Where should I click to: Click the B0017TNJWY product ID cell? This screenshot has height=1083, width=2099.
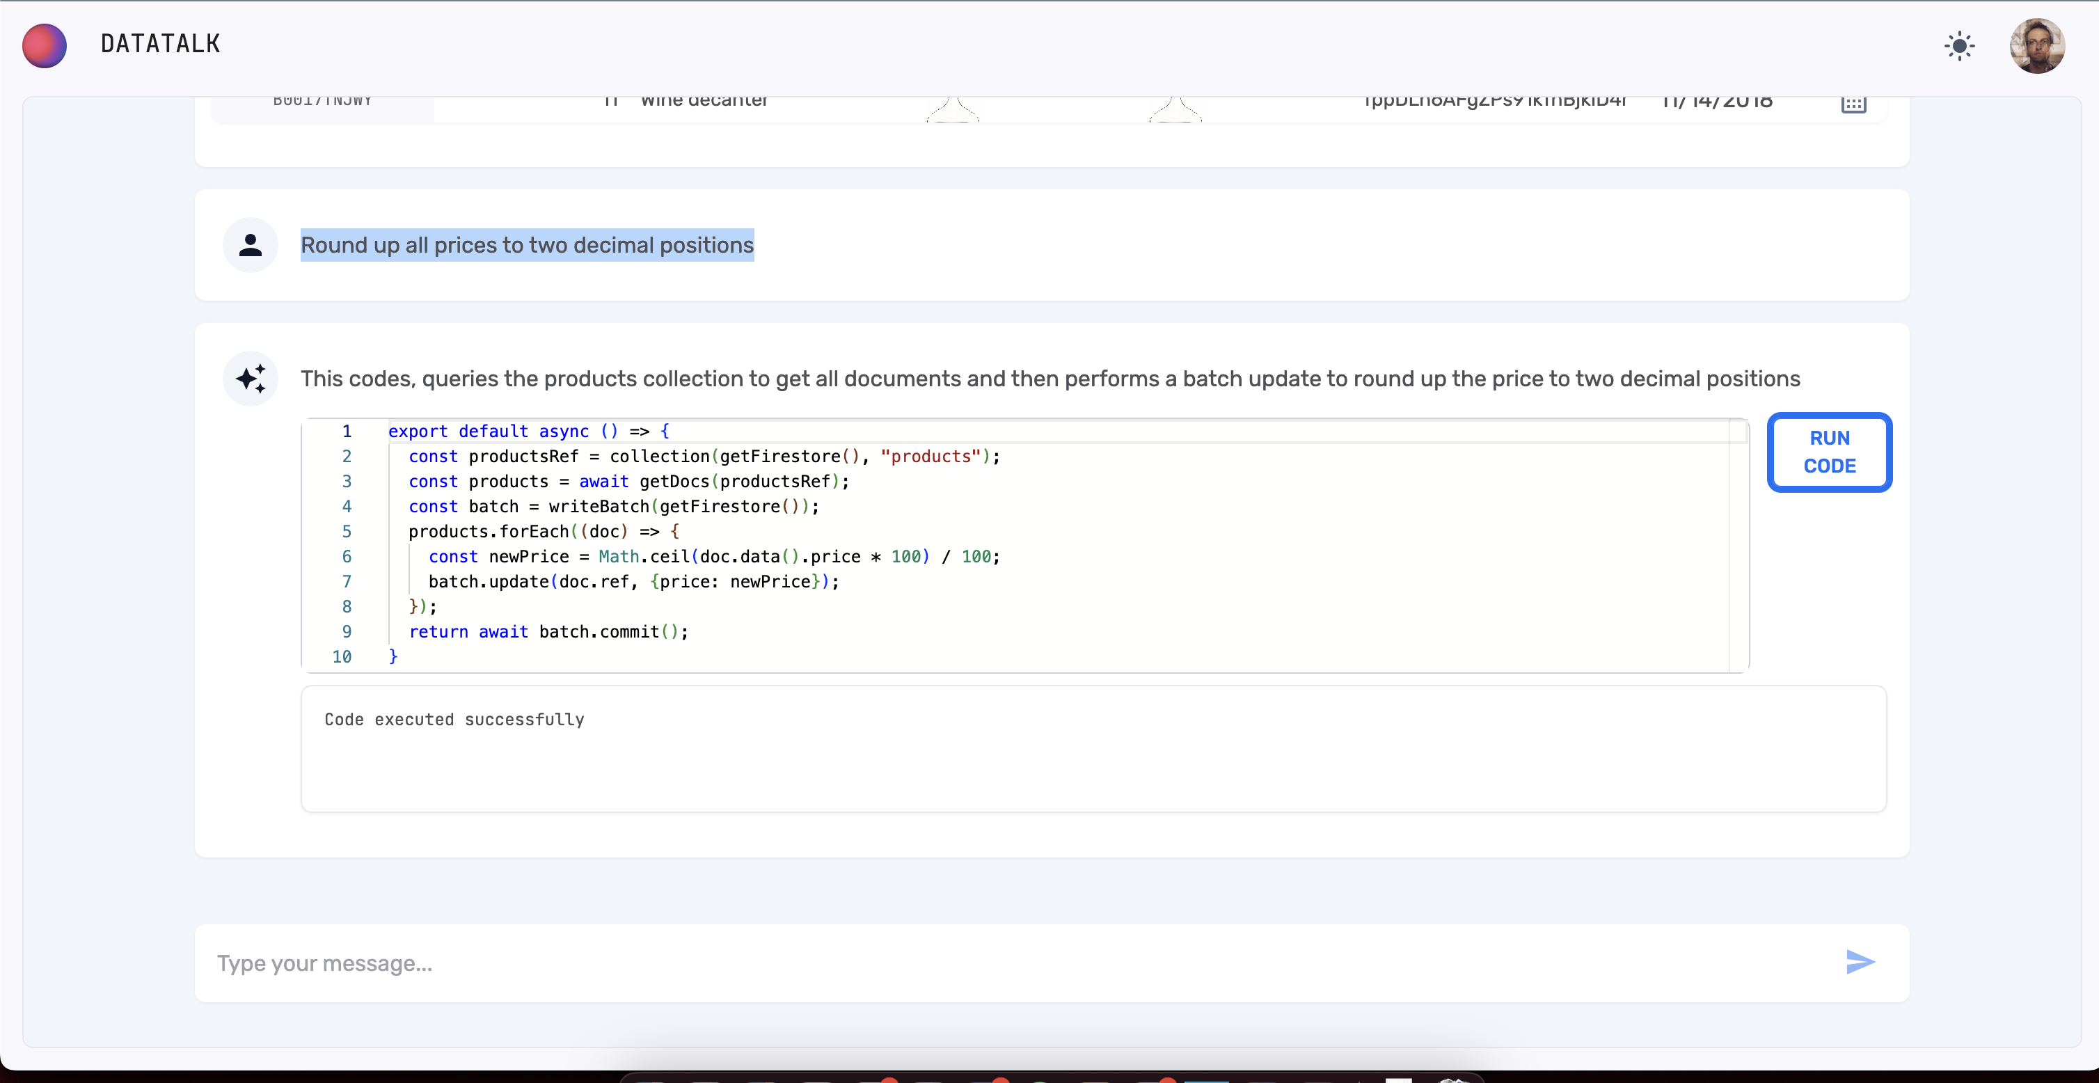[x=323, y=102]
